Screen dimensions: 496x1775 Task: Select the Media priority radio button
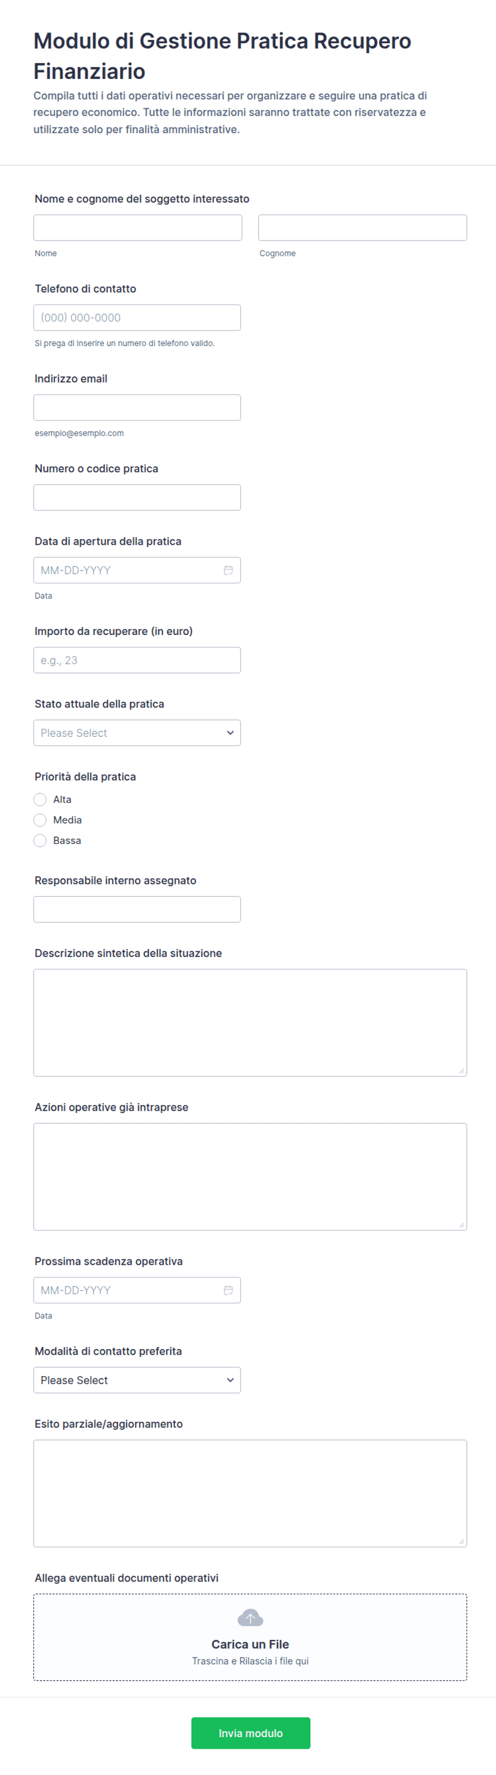40,820
